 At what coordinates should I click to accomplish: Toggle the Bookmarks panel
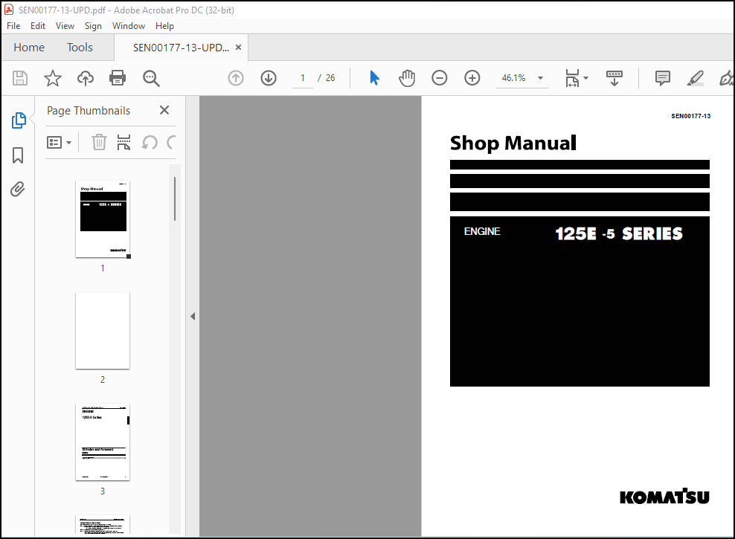point(16,155)
